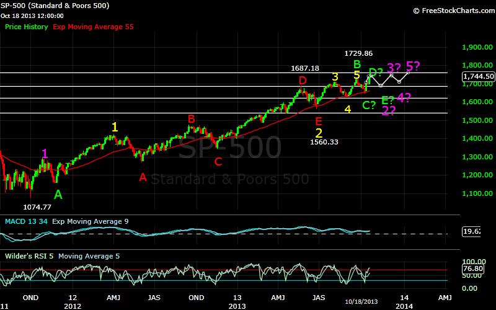The width and height of the screenshot is (496, 310).
Task: Click the 1,600.00 price axis label
Action: click(477, 102)
